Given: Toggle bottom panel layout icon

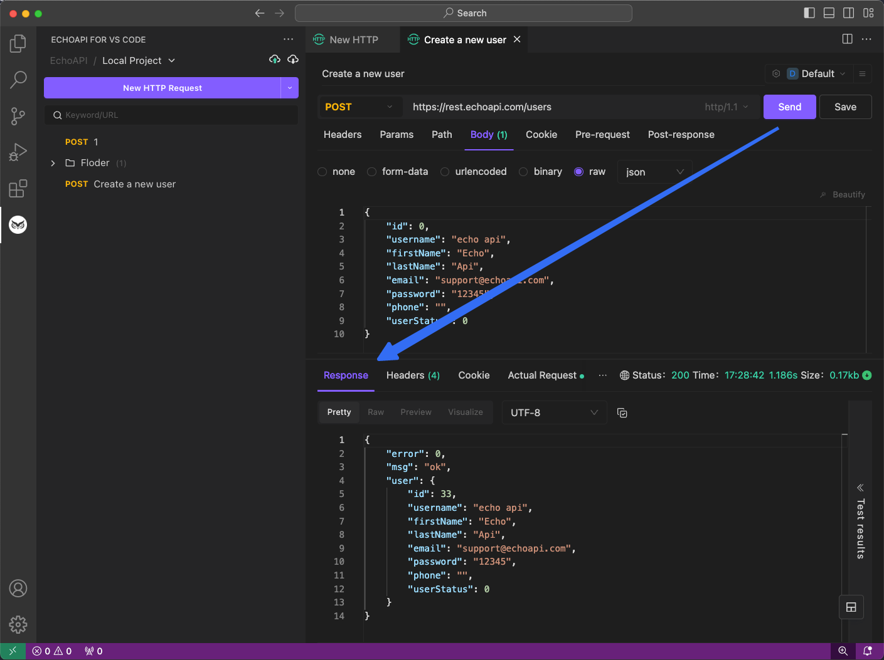Looking at the screenshot, I should click(829, 13).
